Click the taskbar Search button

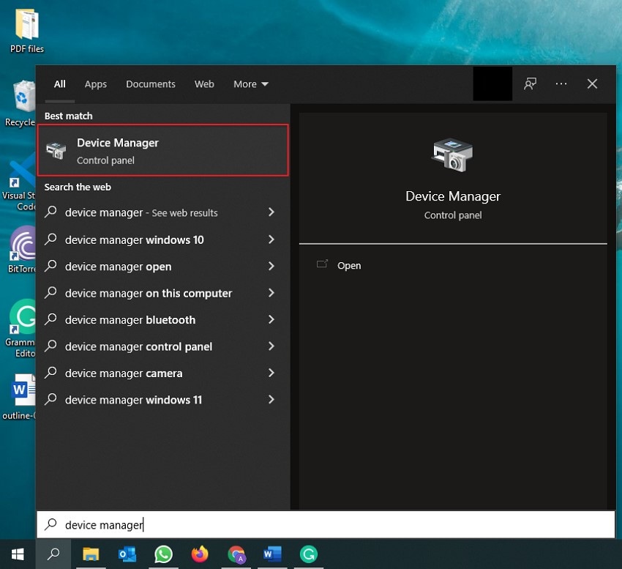[53, 554]
